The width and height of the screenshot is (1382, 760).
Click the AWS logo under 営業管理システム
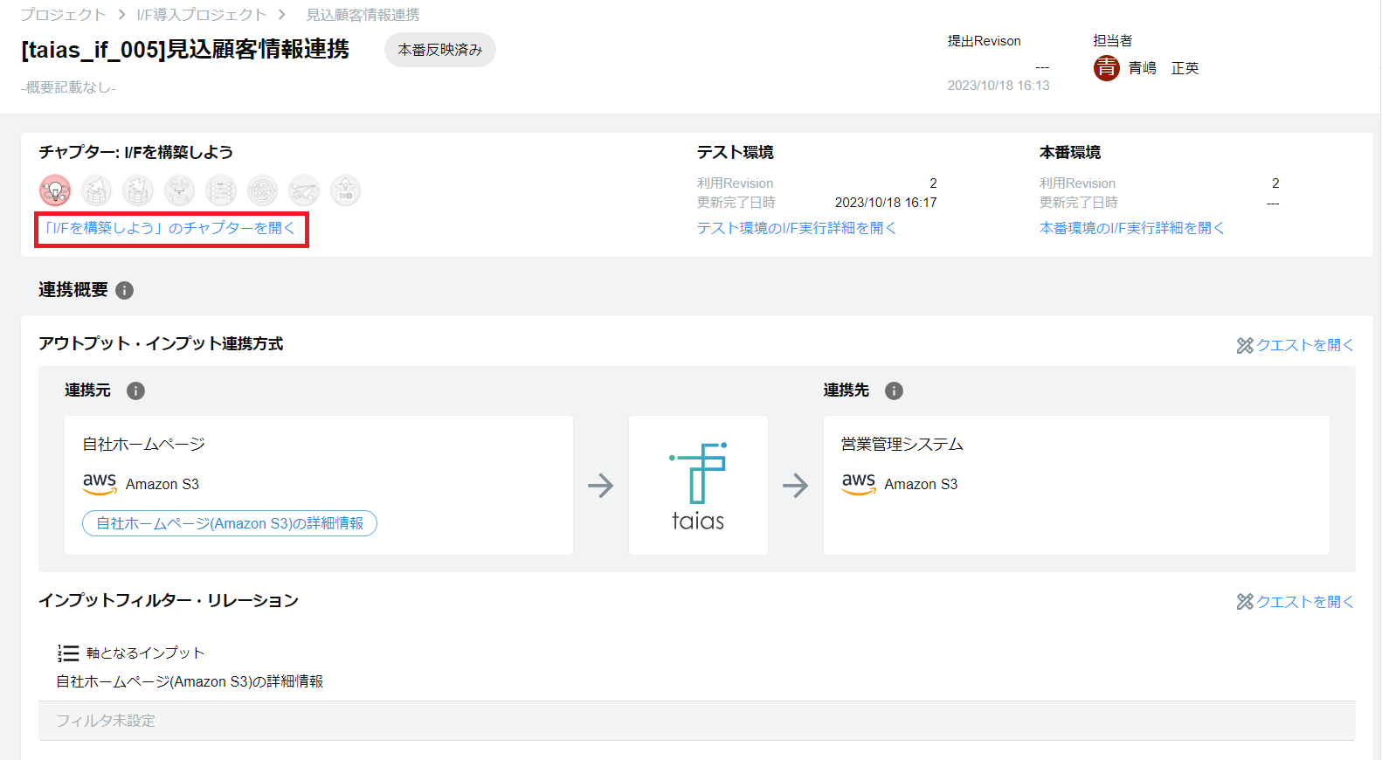(859, 484)
